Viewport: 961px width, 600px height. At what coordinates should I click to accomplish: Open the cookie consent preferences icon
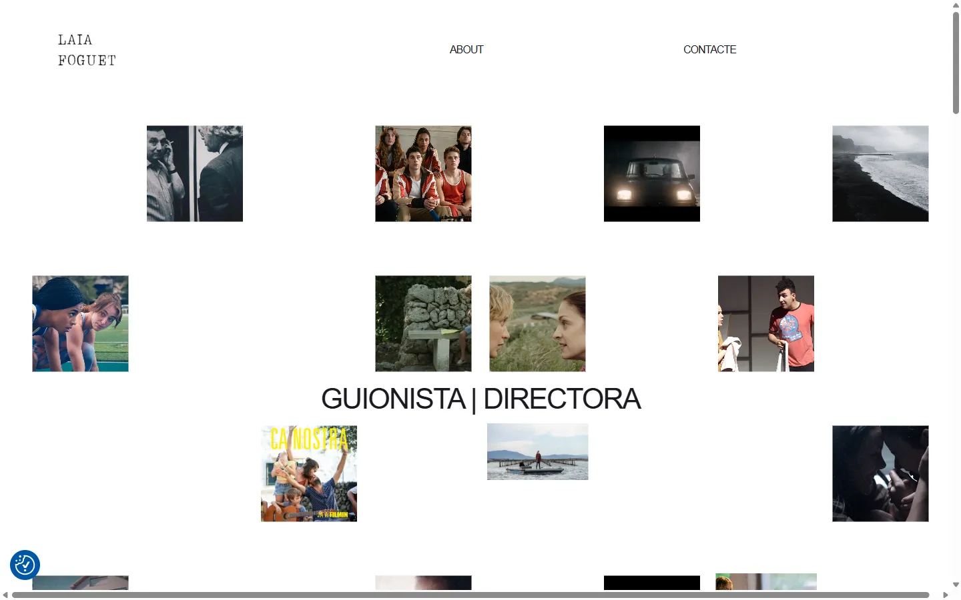tap(25, 565)
